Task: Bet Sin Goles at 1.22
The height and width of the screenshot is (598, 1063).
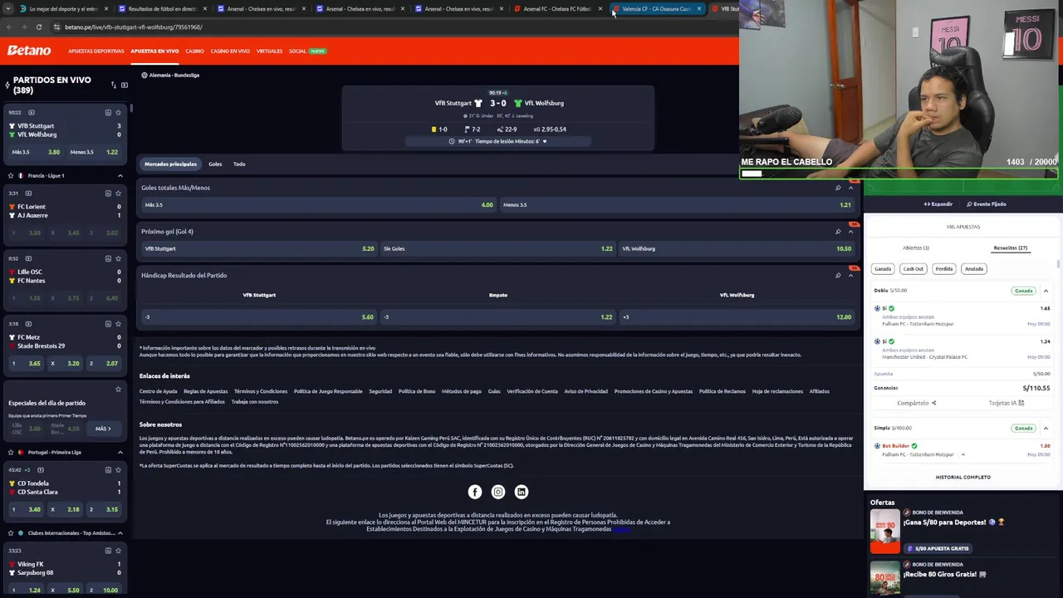Action: point(498,248)
